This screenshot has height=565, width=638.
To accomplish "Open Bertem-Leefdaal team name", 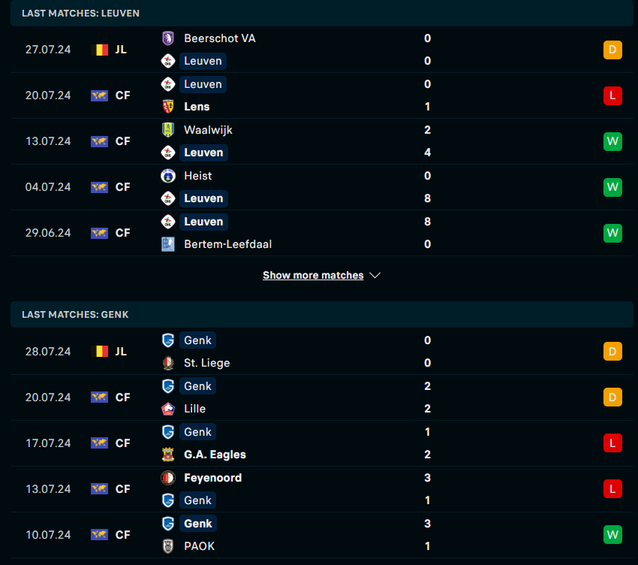I will (228, 244).
